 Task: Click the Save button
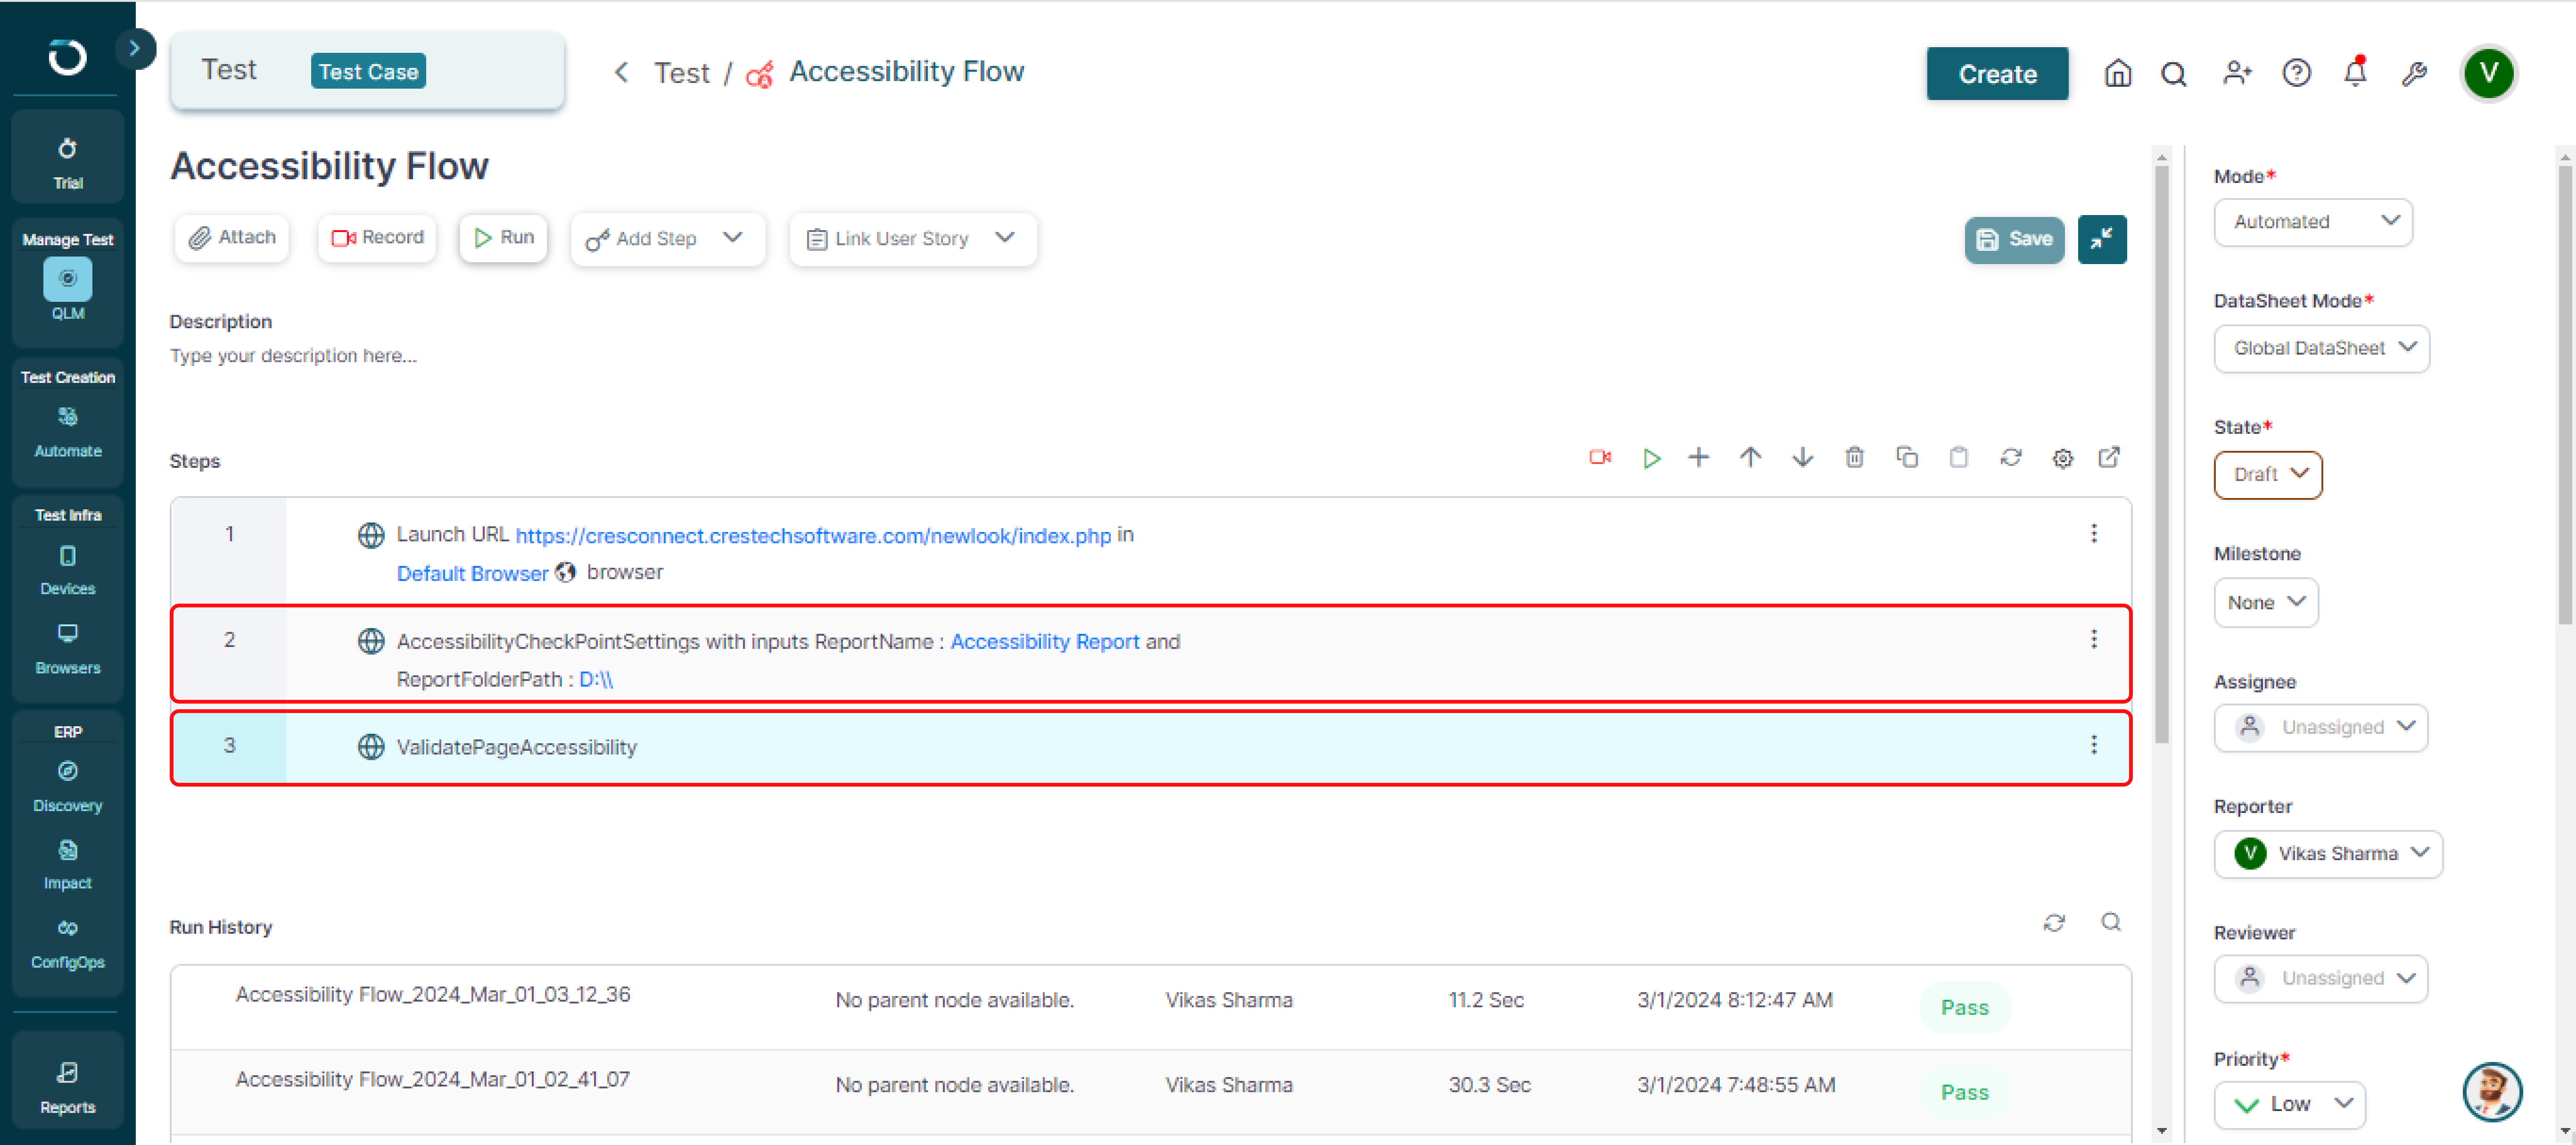point(2014,239)
